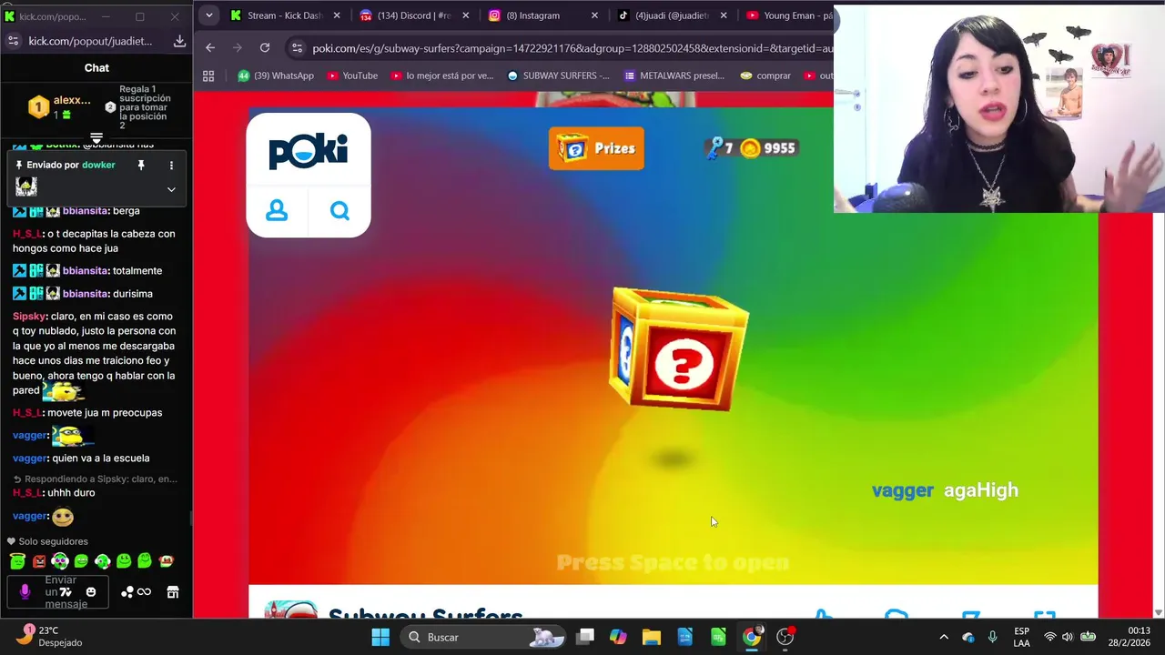This screenshot has height=655, width=1165.
Task: Open SUBWAY SURFERS bookmark
Action: [558, 76]
